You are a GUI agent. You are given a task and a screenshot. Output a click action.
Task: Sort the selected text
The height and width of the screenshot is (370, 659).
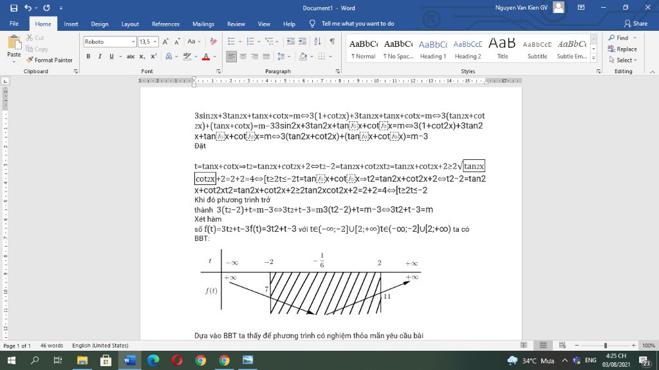tap(318, 42)
